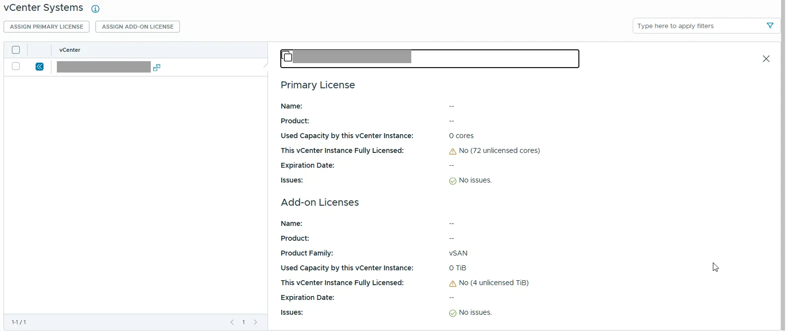Click the vertical scrollbar on the right
786x332 pixels.
tap(783, 166)
